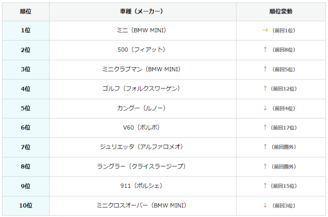Click the 10位 rank cell
Viewport: 328px width, 217px height.
coord(26,206)
